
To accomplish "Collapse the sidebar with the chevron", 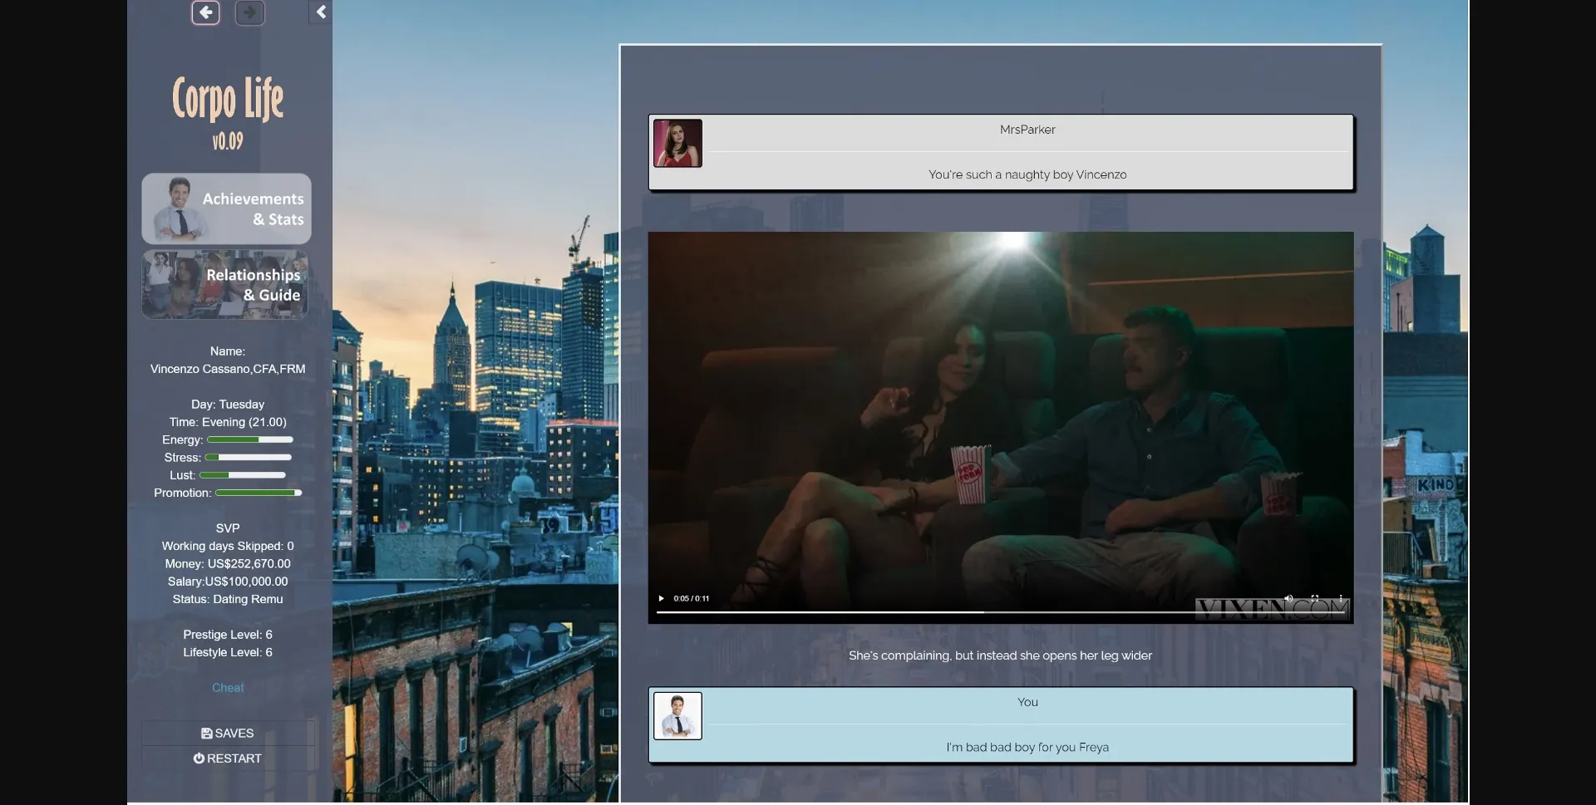I will coord(321,12).
